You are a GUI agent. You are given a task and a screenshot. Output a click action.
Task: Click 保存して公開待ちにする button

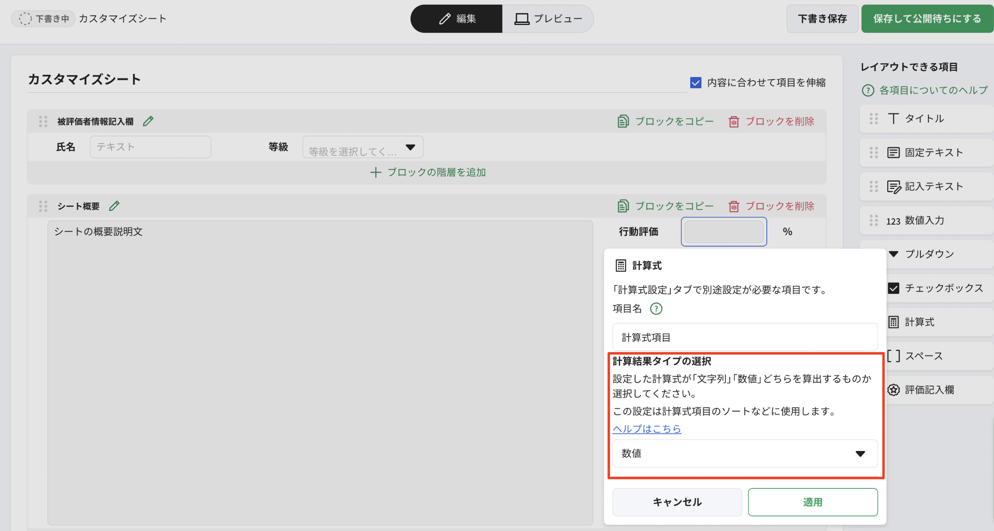coord(927,19)
